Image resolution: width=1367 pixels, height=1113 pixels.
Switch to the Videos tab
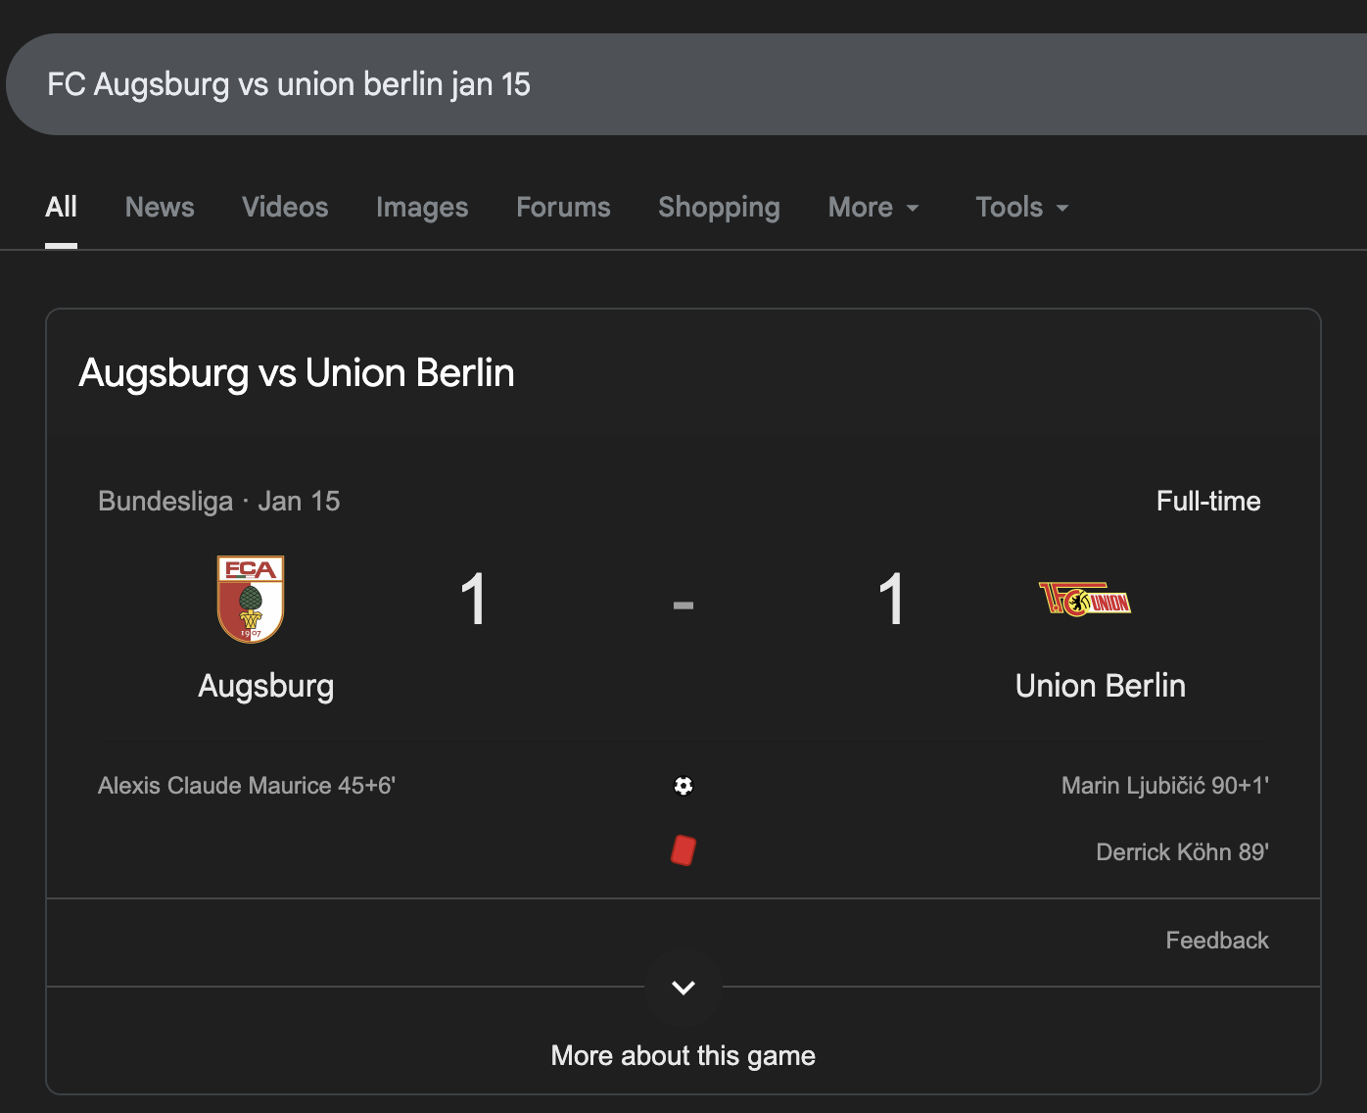(x=285, y=208)
